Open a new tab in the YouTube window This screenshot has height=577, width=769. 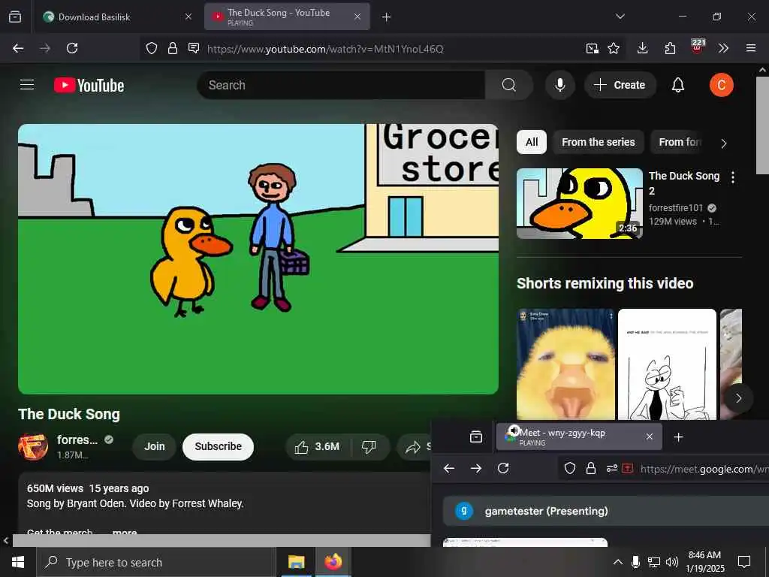pyautogui.click(x=387, y=17)
